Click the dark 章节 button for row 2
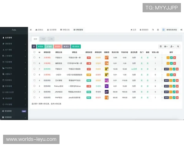 (x=167, y=92)
